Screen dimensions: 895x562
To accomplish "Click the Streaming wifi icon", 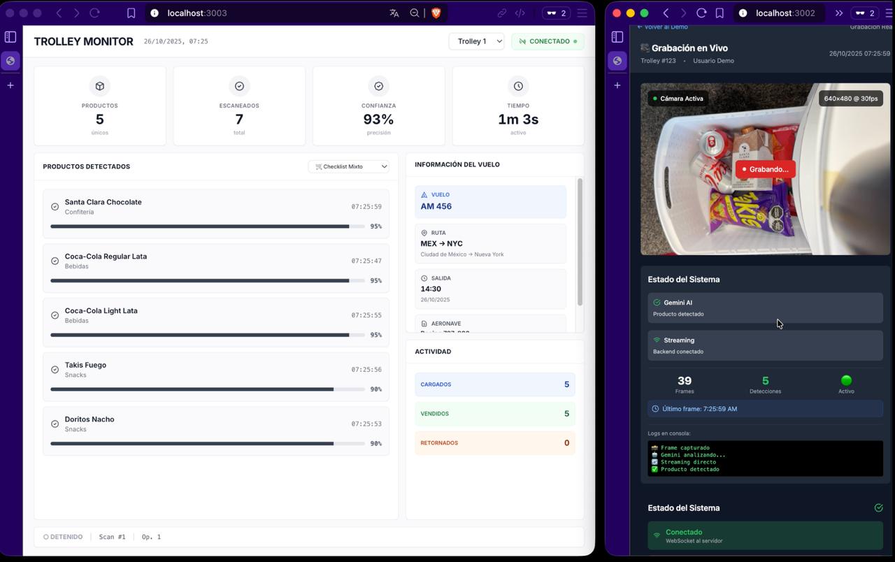I will point(657,340).
